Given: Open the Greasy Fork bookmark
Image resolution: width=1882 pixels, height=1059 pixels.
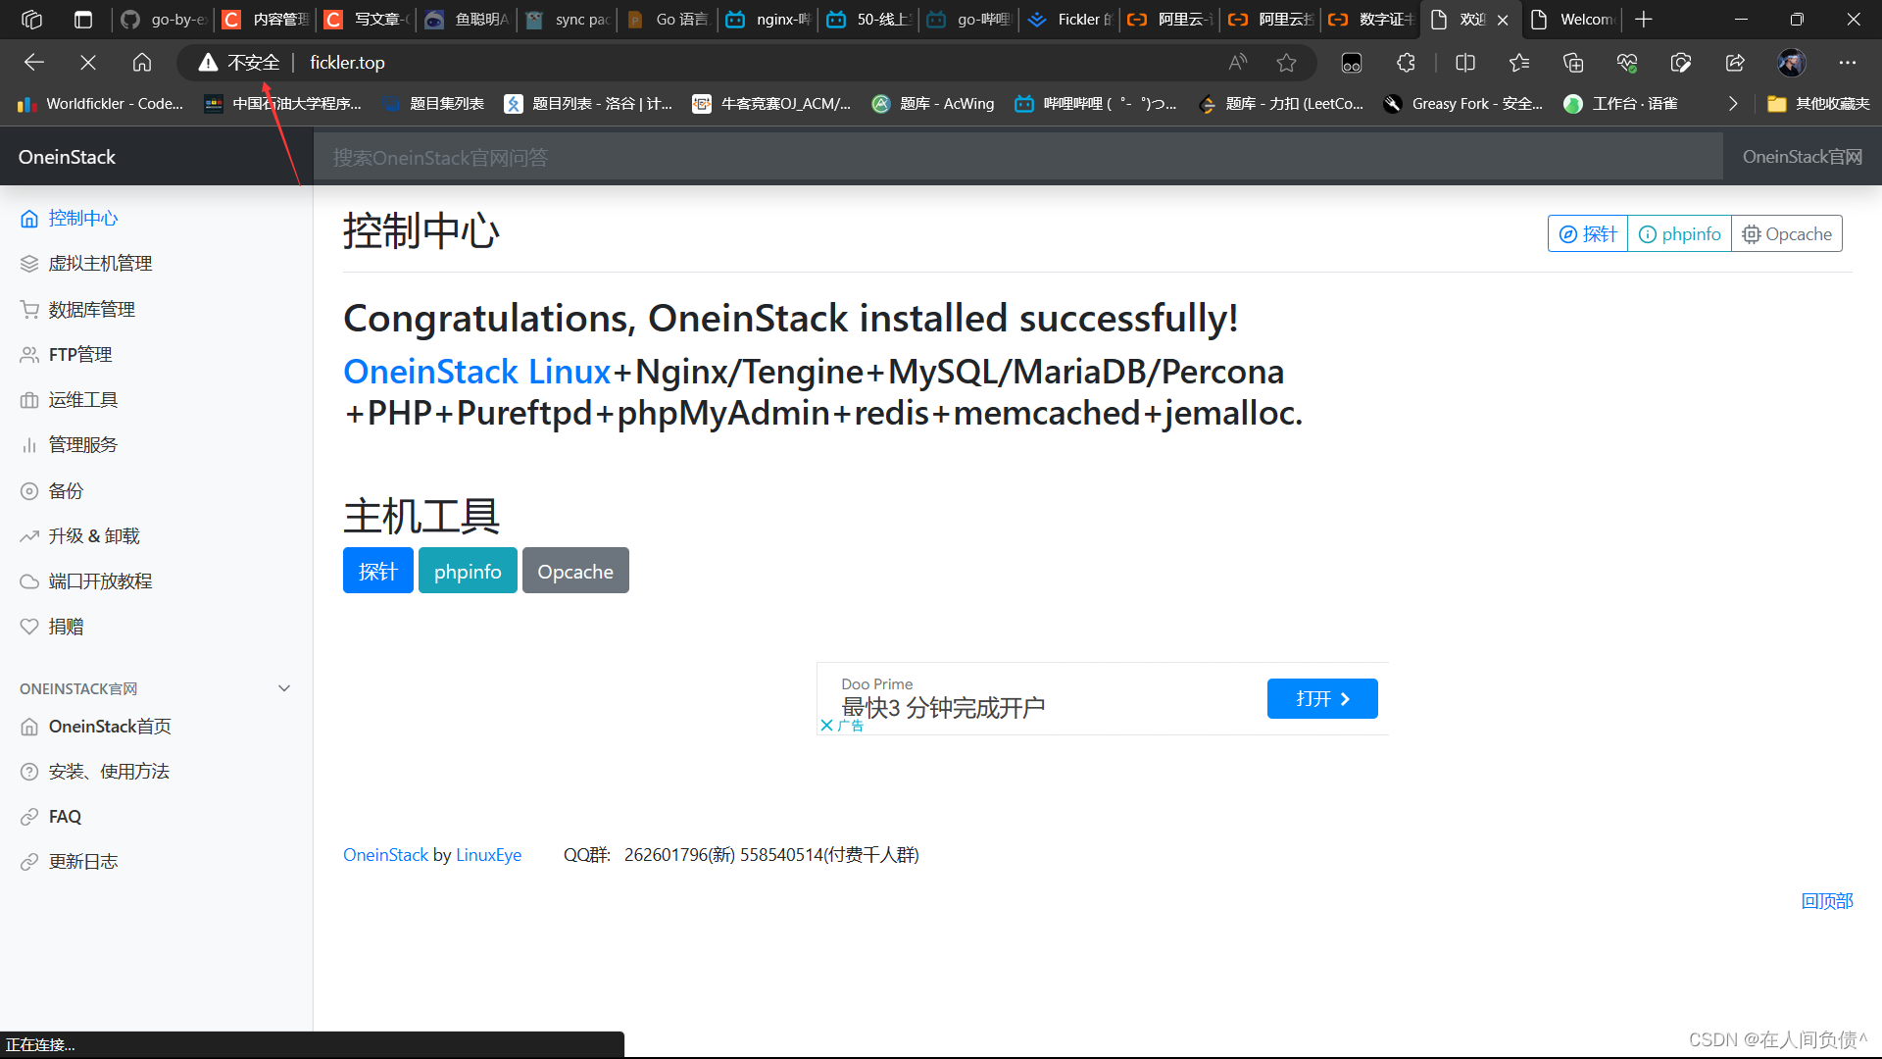Looking at the screenshot, I should click(x=1462, y=104).
